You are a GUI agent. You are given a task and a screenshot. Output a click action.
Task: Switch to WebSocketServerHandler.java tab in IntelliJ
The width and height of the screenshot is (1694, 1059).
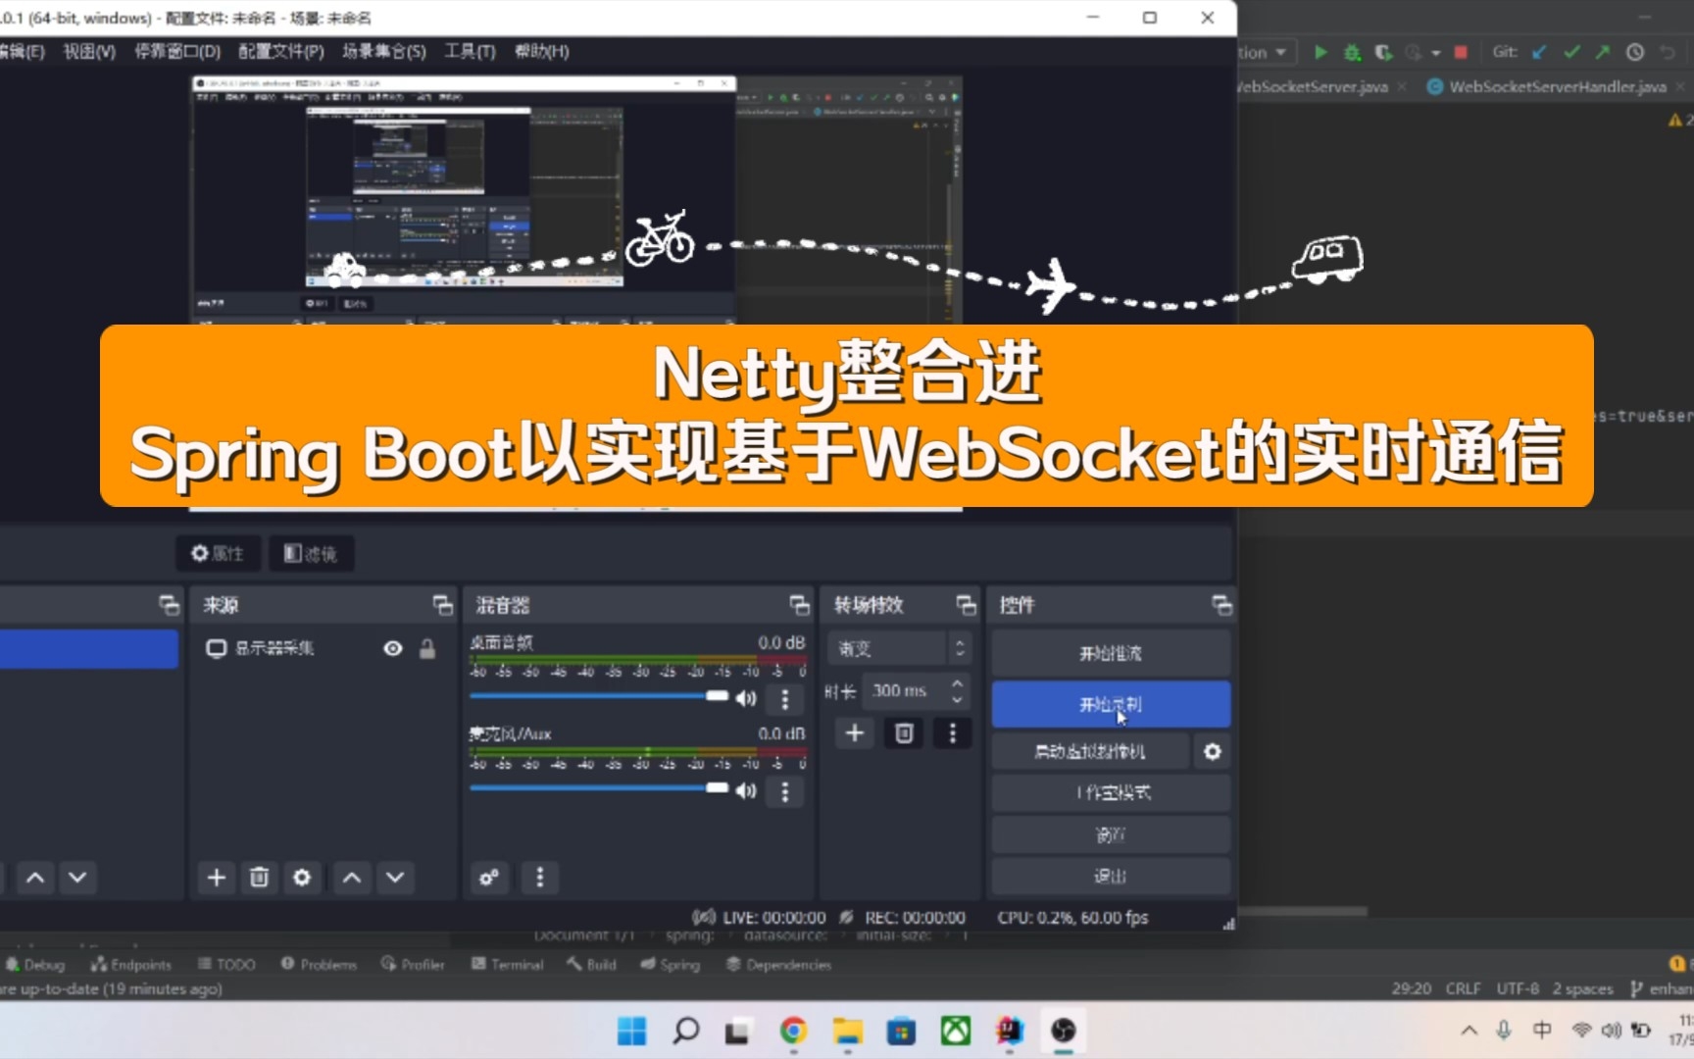1557,86
